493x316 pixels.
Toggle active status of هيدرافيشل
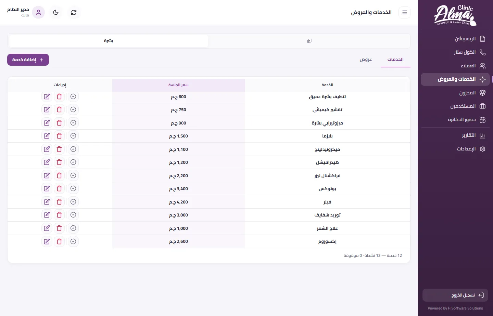pyautogui.click(x=73, y=162)
